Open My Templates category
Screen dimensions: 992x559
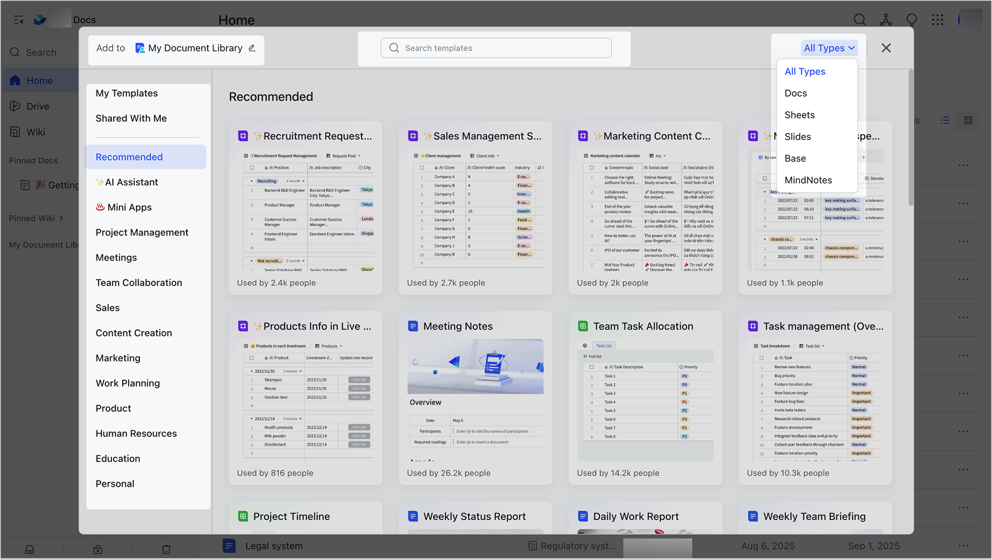click(x=127, y=93)
